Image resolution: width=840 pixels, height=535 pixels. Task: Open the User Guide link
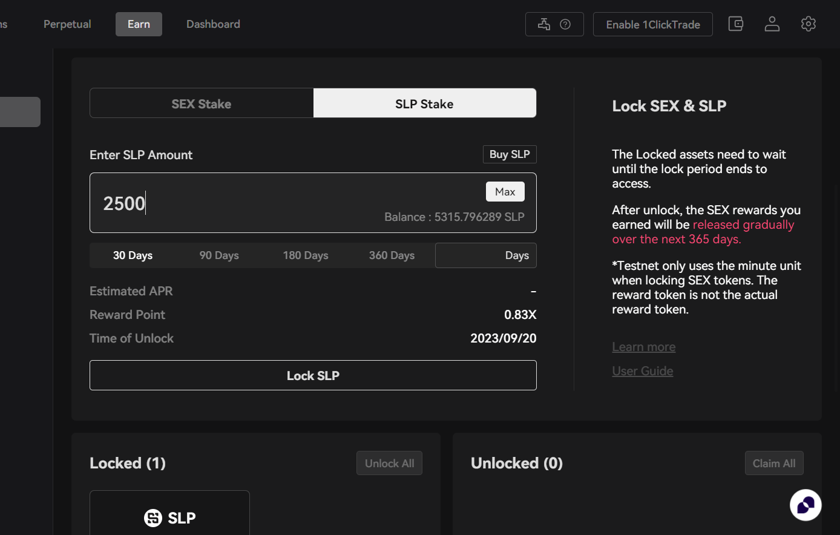pos(643,371)
